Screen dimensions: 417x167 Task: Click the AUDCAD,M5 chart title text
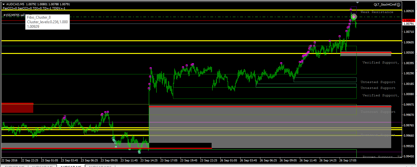pos(16,4)
